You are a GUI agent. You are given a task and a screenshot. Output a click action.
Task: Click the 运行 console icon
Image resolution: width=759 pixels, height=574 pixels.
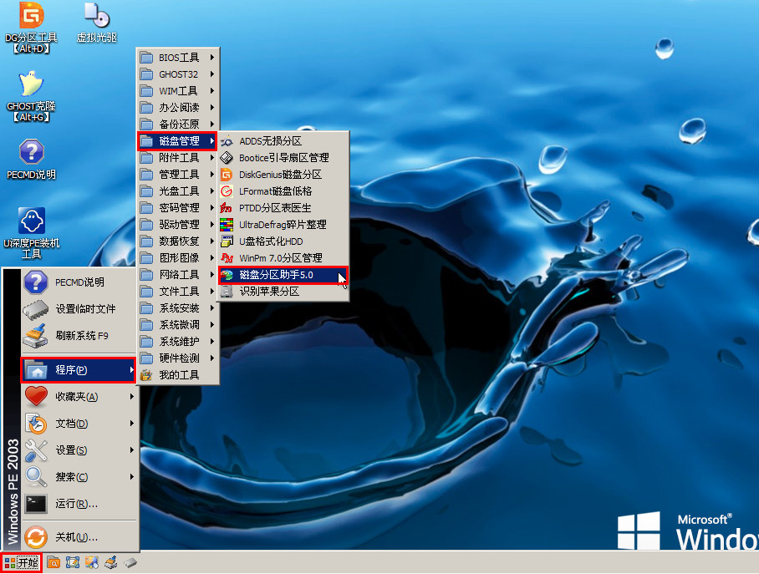coord(36,504)
